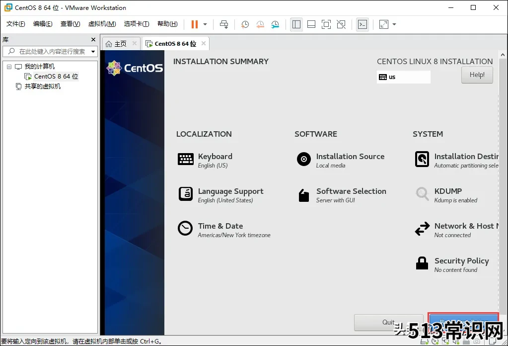Click the Help! button in installer

click(x=477, y=75)
